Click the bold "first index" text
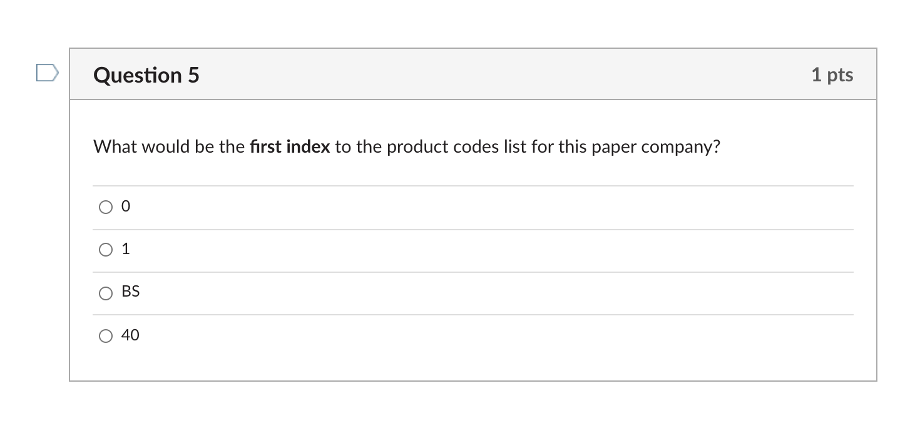 pyautogui.click(x=289, y=147)
